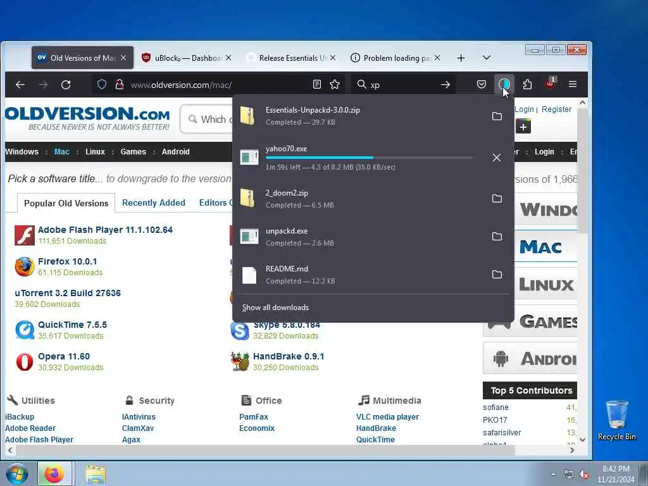Open containing folder for unpackd.exe
This screenshot has height=486, width=648.
(x=497, y=237)
